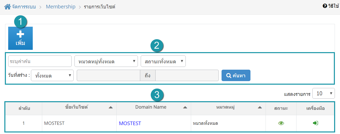Sort by Domain Name arrow icon
Viewport: 340px width, 134px height.
coord(185,108)
